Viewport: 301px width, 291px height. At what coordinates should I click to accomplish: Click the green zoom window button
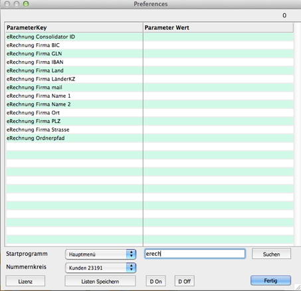click(26, 4)
